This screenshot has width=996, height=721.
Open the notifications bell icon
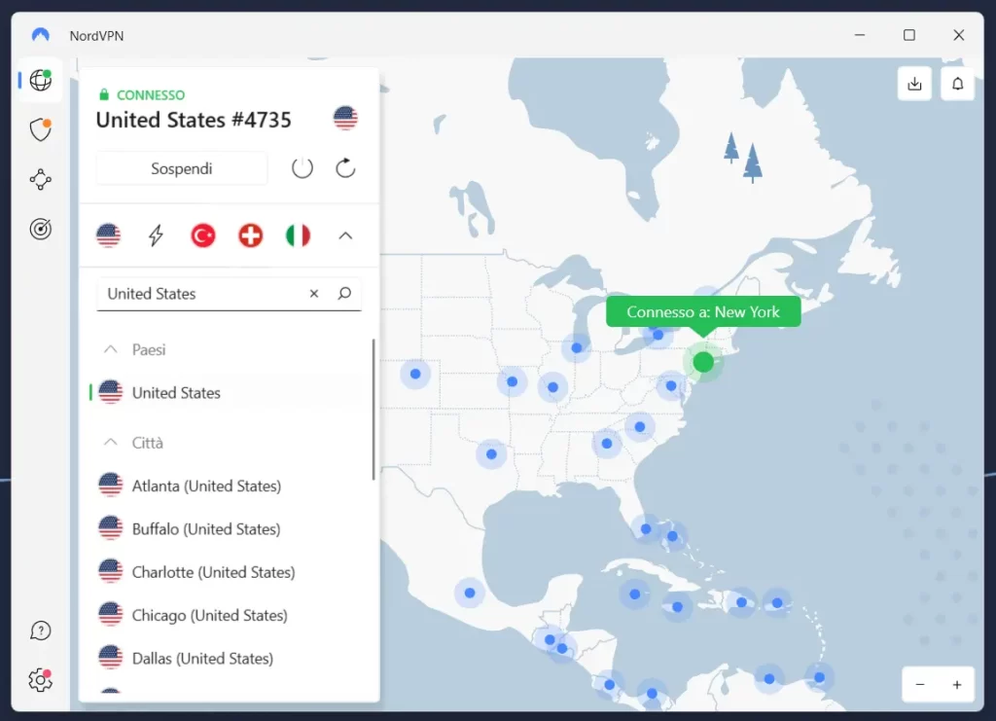click(x=958, y=84)
